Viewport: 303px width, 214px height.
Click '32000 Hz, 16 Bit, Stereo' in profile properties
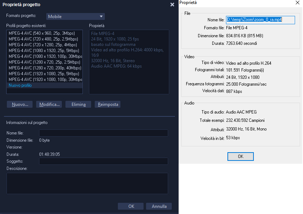(x=113, y=61)
